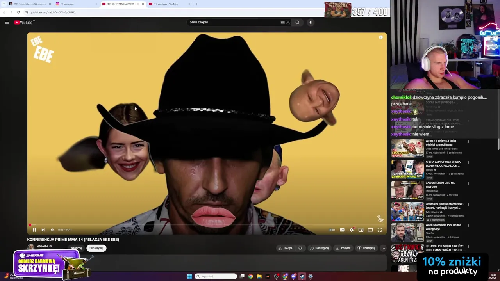This screenshot has height=281, width=500.
Task: Click the Wyszukaj taskbar search box
Action: [216, 276]
